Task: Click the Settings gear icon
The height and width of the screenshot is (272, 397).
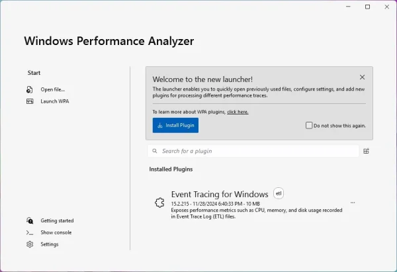Action: (x=30, y=244)
